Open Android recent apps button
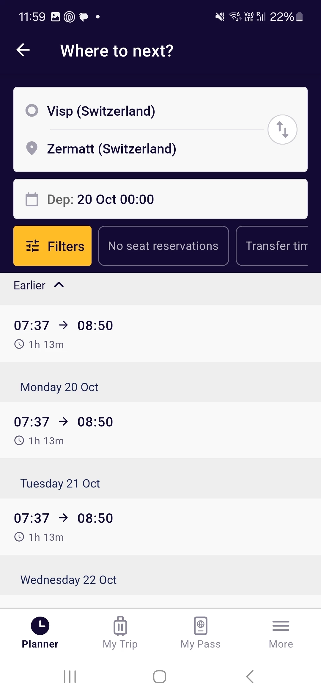Viewport: 321px width, 696px height. 70,677
